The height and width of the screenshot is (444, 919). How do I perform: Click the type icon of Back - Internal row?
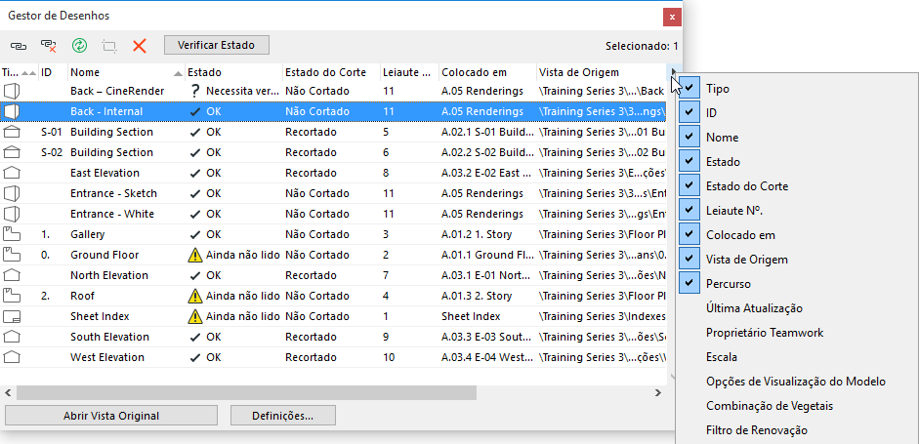coord(12,111)
